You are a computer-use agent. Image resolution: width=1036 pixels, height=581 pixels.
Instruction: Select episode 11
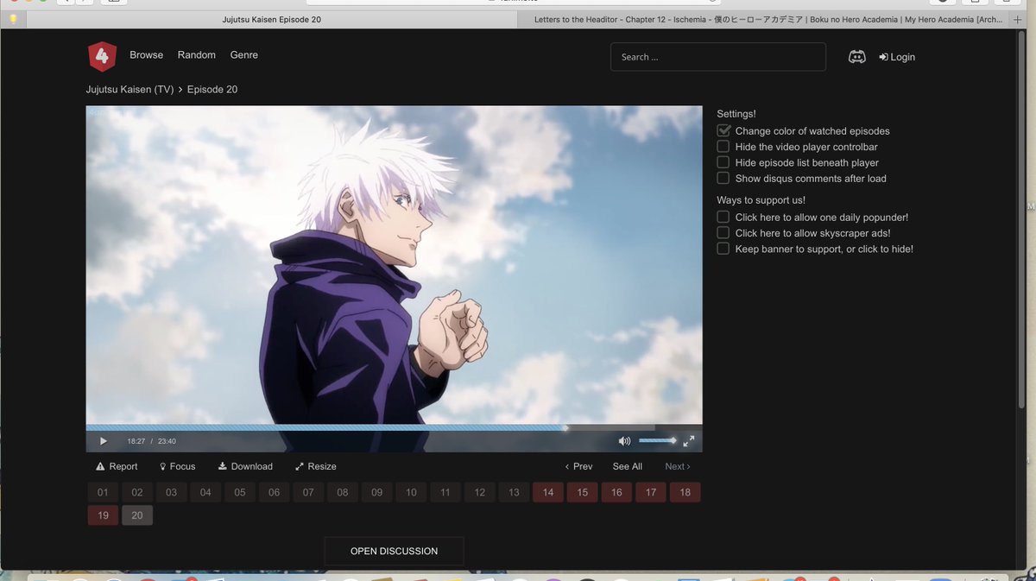[445, 492]
